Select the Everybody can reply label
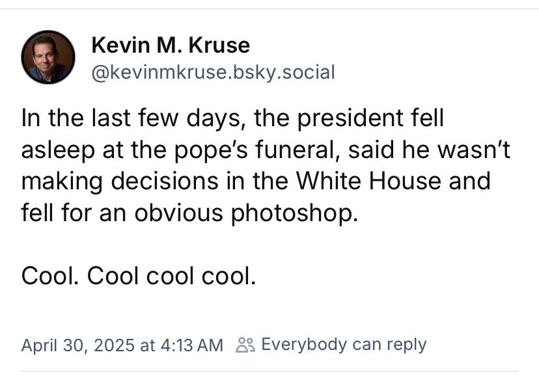Image resolution: width=539 pixels, height=376 pixels. pos(344,344)
